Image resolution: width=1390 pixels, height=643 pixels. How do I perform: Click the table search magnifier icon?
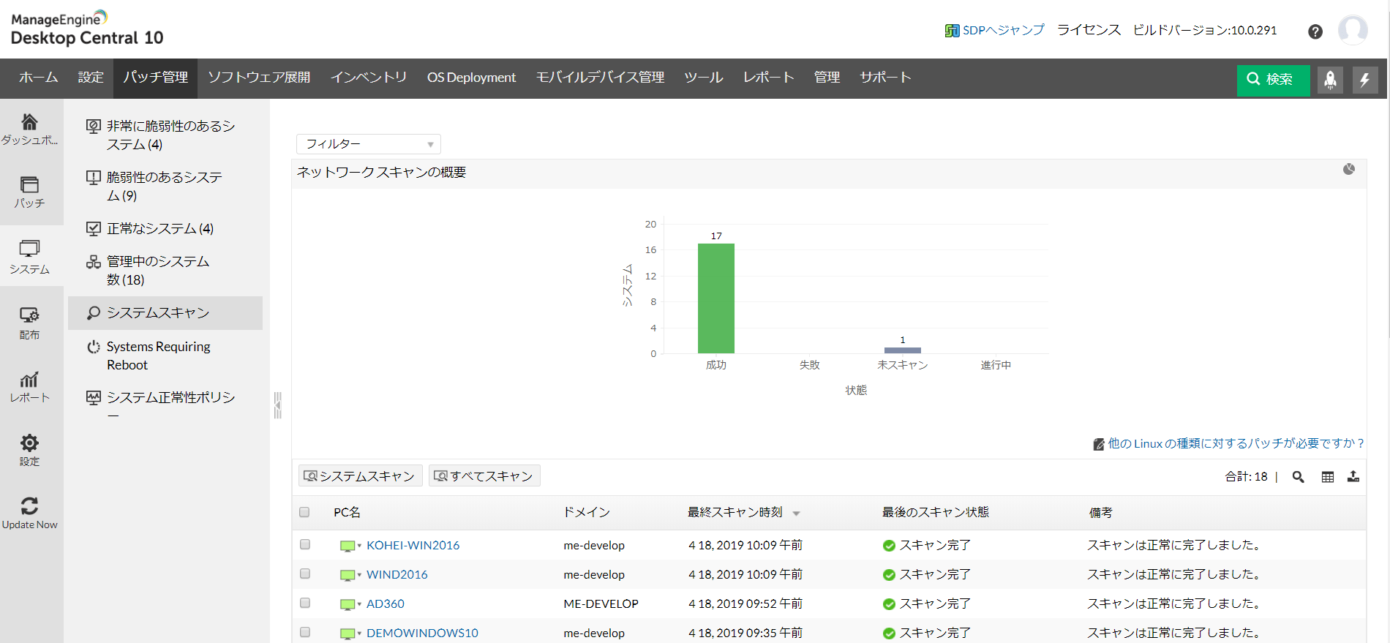coord(1298,477)
